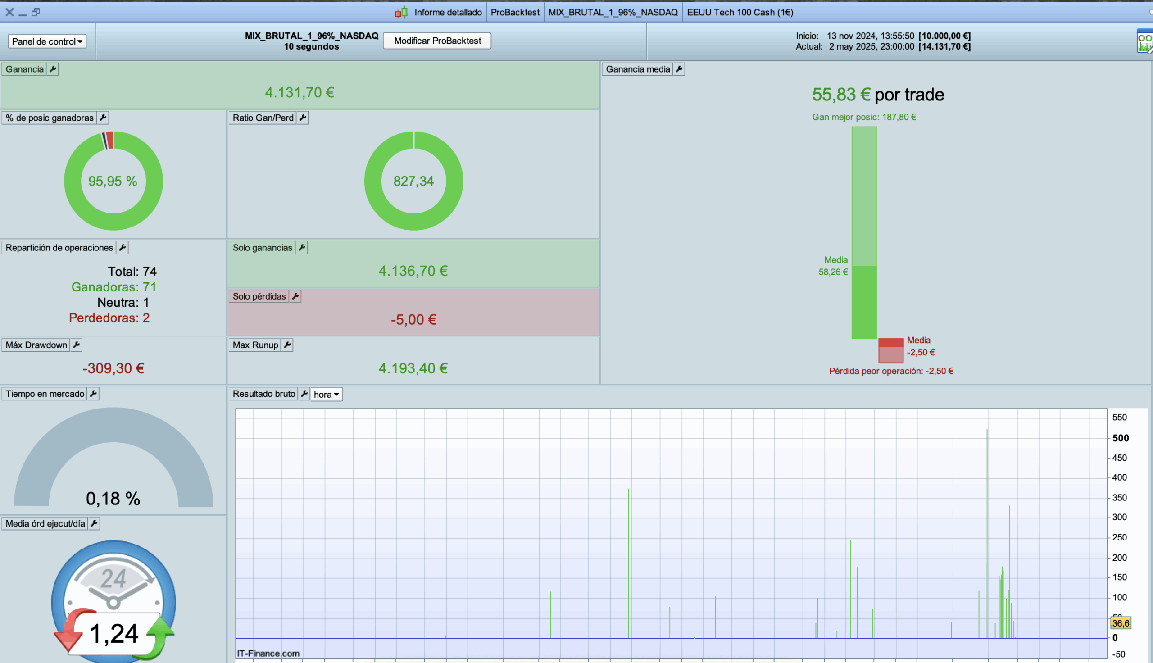1153x663 pixels.
Task: Click the Repartición de operaciones label
Action: pos(59,248)
